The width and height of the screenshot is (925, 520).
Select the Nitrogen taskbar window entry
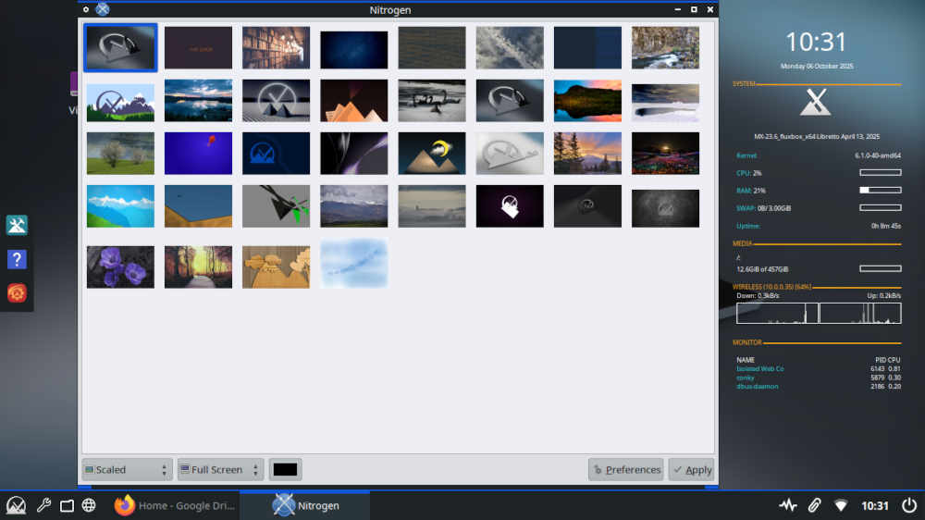pyautogui.click(x=305, y=505)
